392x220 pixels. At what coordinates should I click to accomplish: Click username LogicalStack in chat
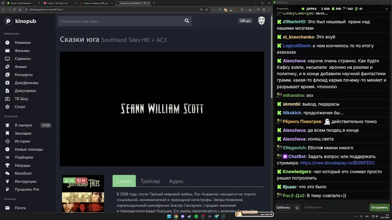(x=296, y=46)
